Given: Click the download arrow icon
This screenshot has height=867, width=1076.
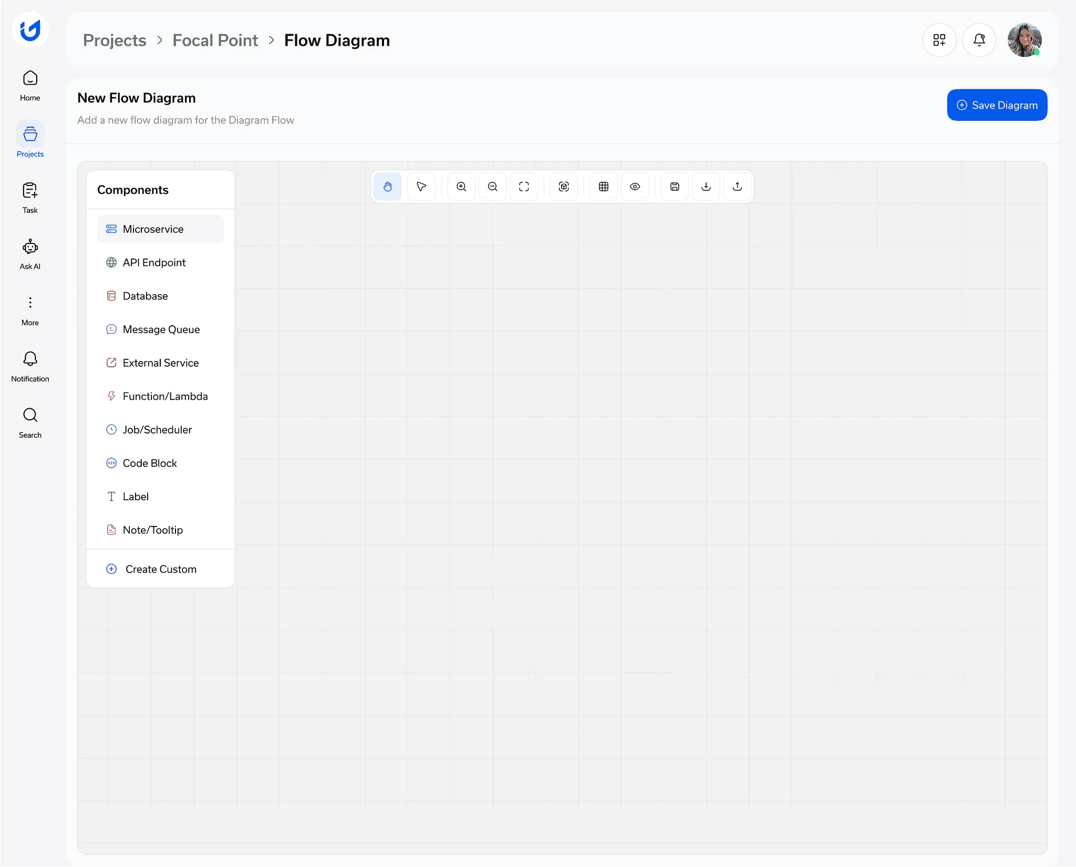Looking at the screenshot, I should pos(706,187).
